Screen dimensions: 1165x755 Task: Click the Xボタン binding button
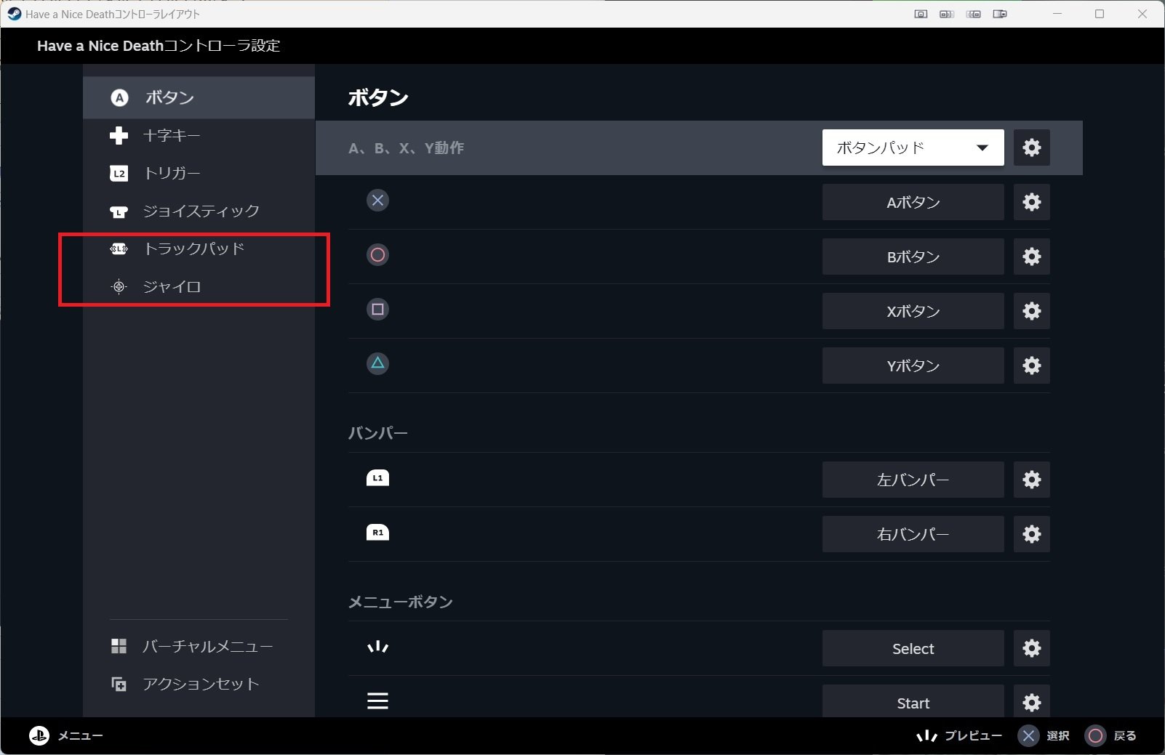point(913,311)
